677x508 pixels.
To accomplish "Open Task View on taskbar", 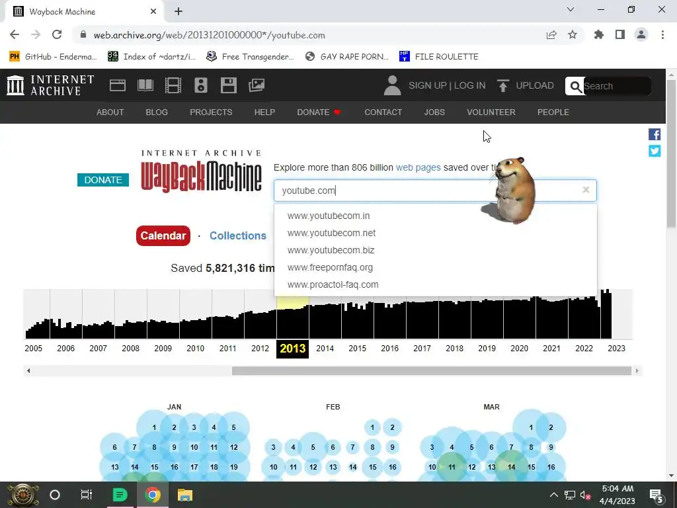I will 87,495.
